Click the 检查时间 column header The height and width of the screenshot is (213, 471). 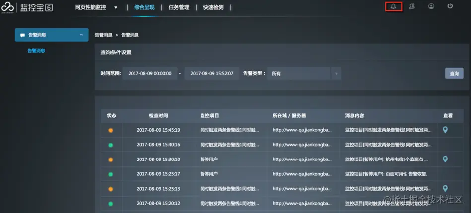pos(158,116)
